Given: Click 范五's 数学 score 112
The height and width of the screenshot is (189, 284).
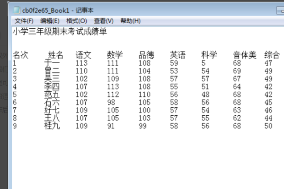Looking at the screenshot, I should coord(113,94).
